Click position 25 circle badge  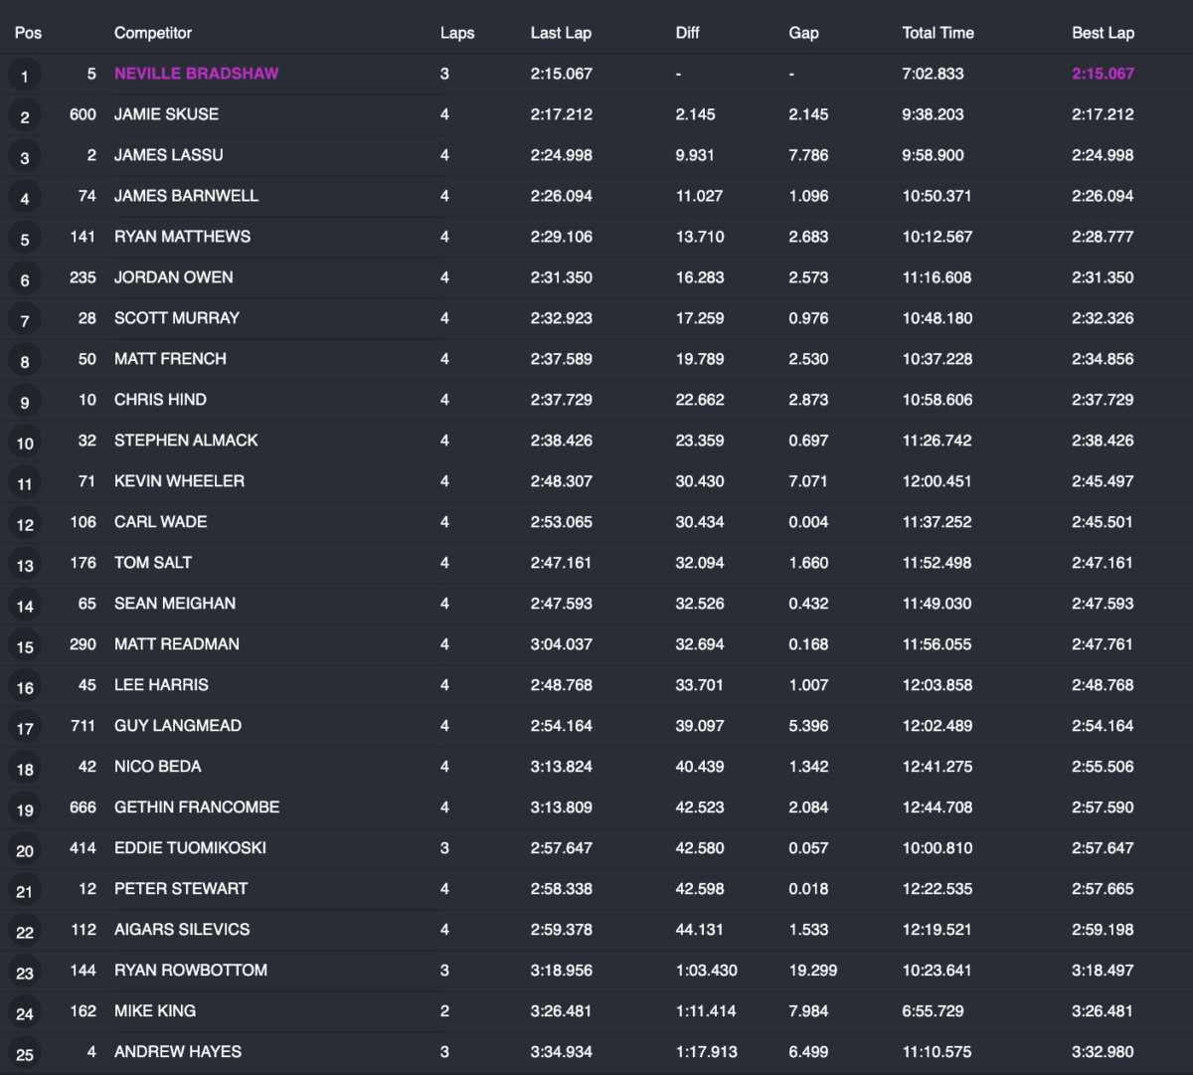tap(25, 1055)
